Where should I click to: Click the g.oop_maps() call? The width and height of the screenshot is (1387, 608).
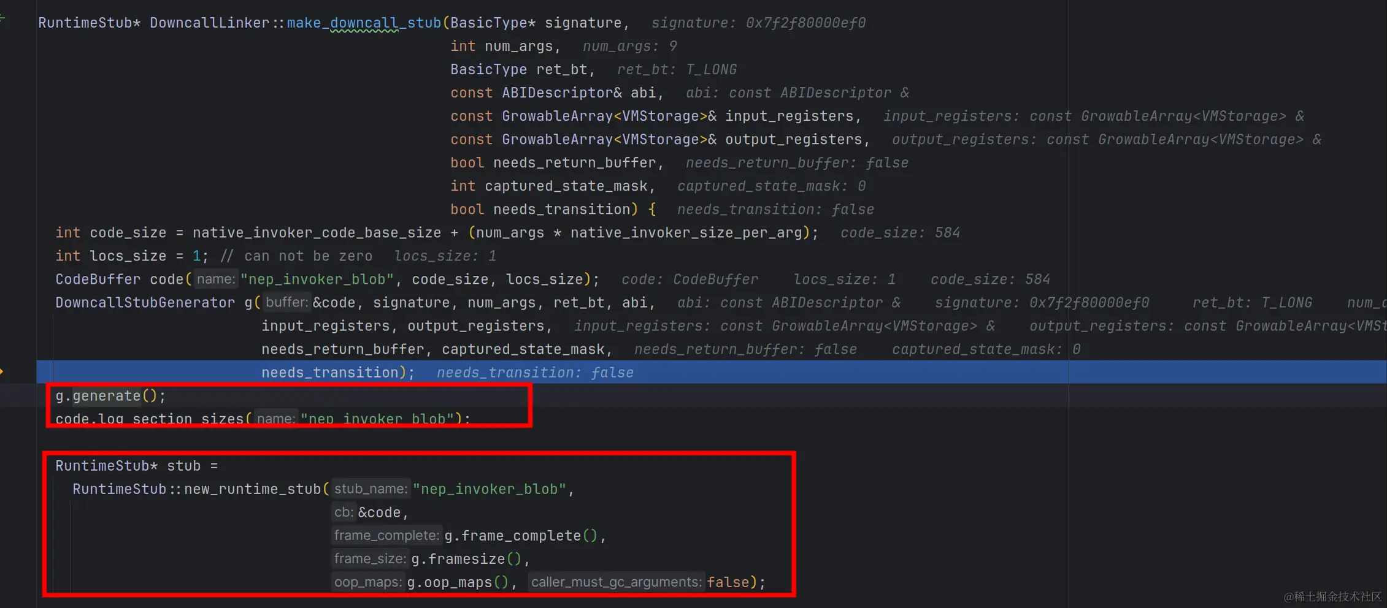pyautogui.click(x=458, y=582)
